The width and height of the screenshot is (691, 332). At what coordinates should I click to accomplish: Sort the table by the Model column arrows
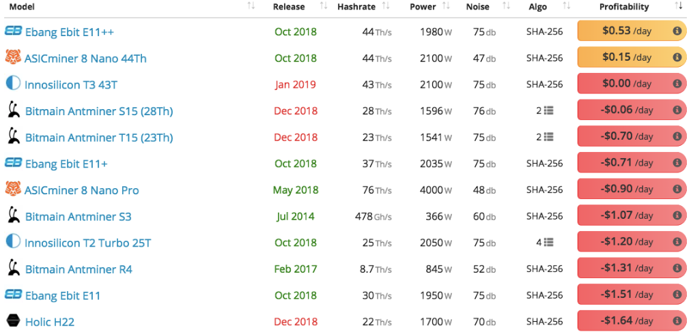pyautogui.click(x=251, y=6)
